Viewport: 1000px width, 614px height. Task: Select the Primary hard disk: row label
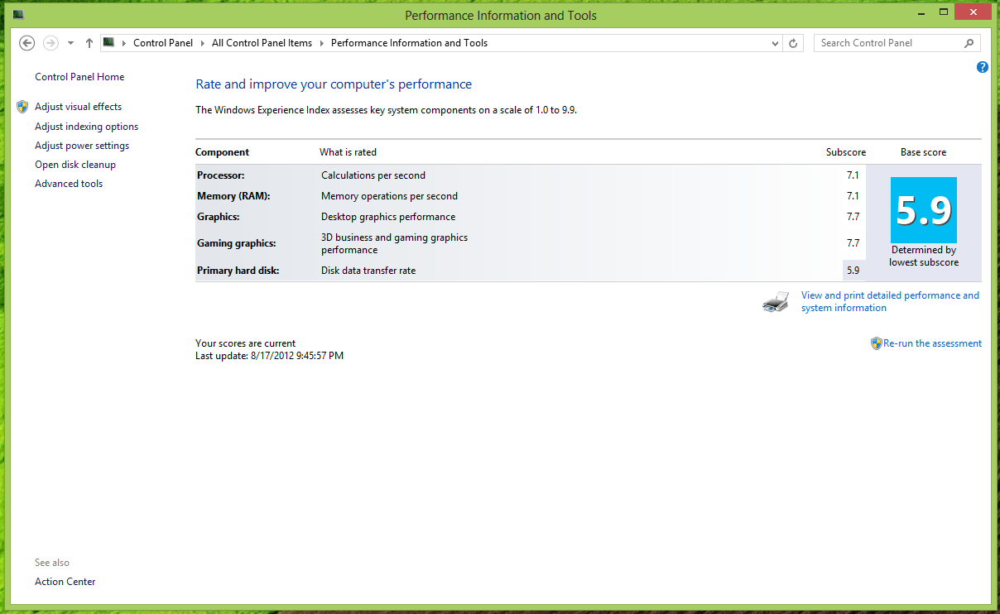point(238,271)
